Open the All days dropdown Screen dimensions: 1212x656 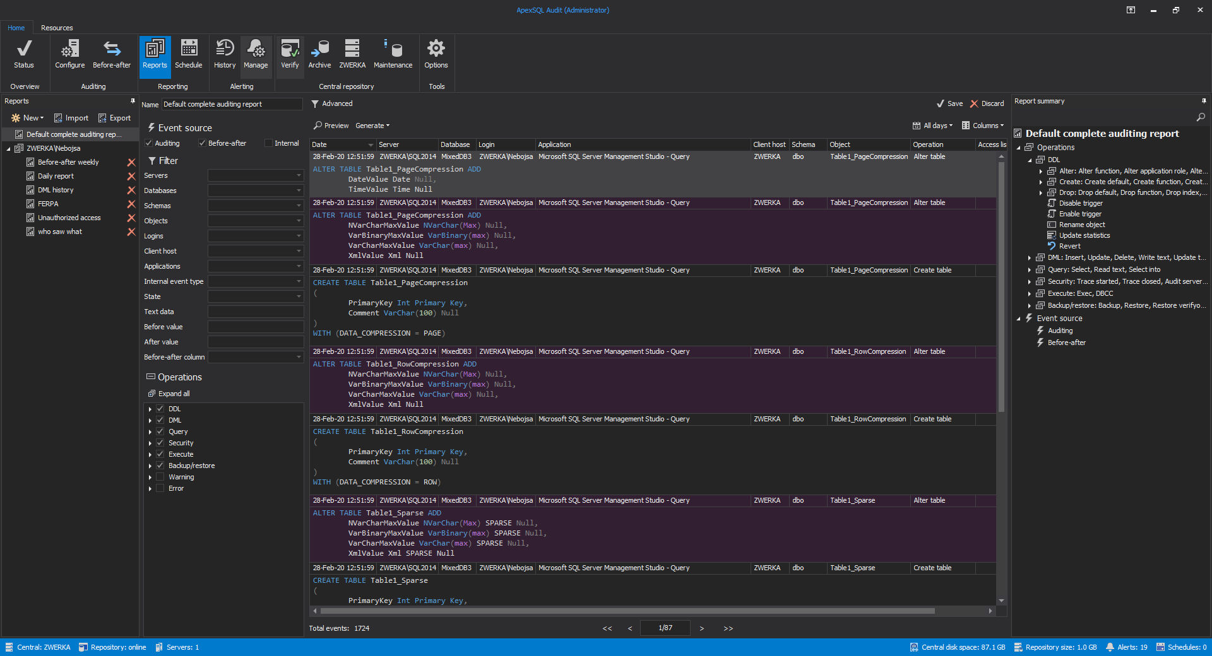(933, 126)
